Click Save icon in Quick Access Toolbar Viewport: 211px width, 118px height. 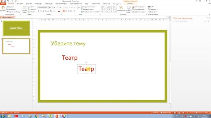(5, 1)
